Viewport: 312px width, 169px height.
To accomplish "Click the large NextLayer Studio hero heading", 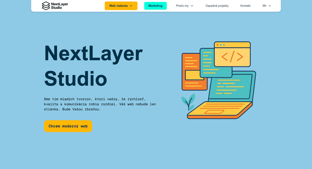I will point(93,65).
